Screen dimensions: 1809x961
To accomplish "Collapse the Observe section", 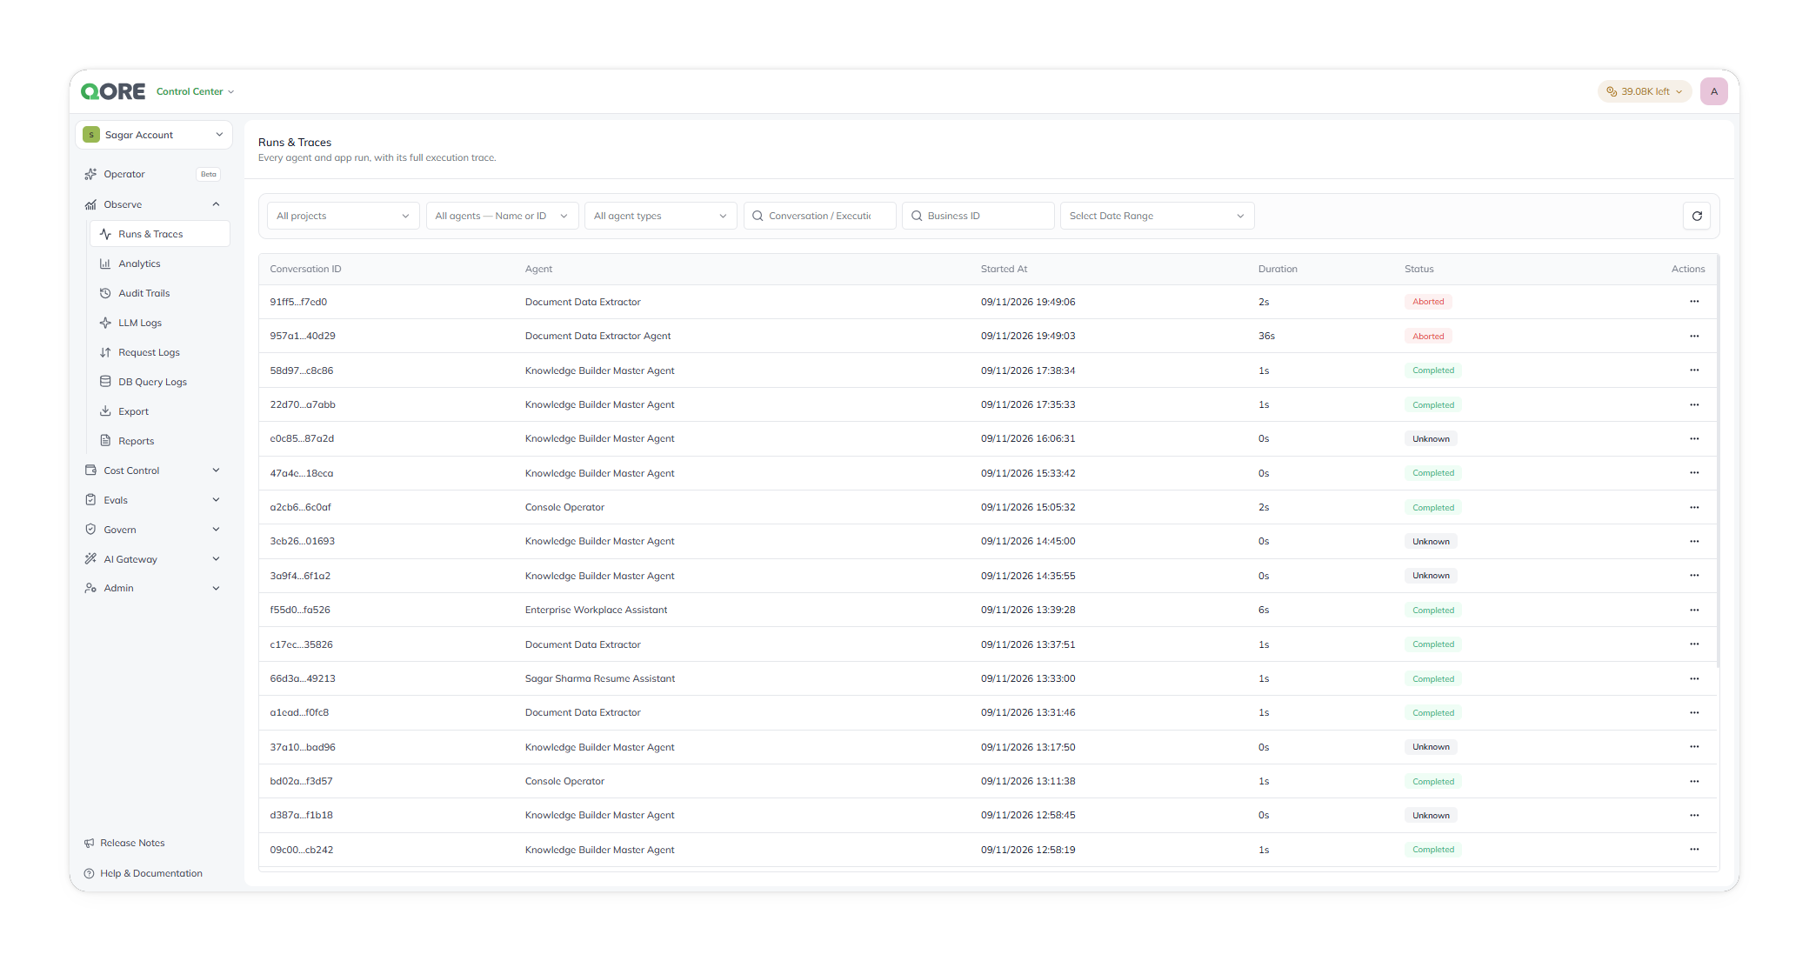I will point(216,204).
